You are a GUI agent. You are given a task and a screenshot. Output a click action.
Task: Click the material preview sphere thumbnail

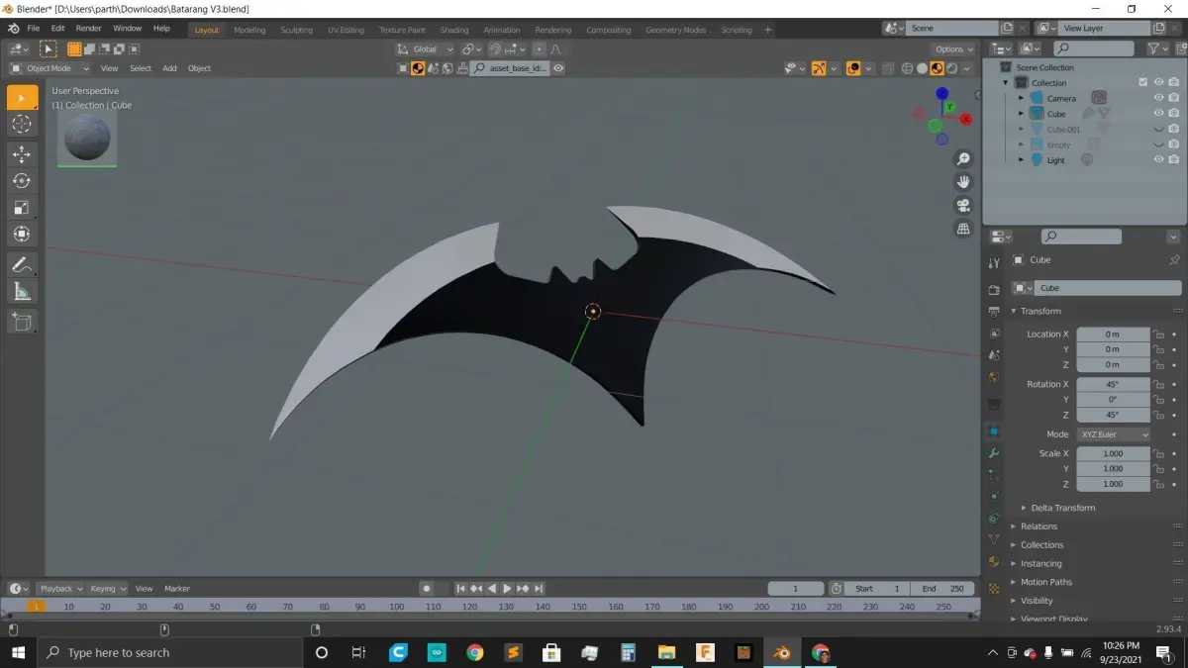click(x=87, y=138)
